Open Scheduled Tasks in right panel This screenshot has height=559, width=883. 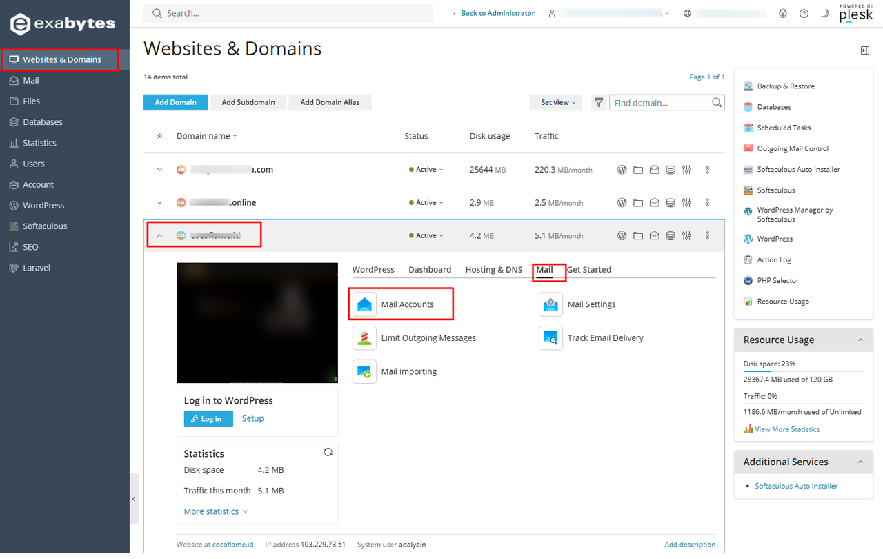[x=784, y=128]
